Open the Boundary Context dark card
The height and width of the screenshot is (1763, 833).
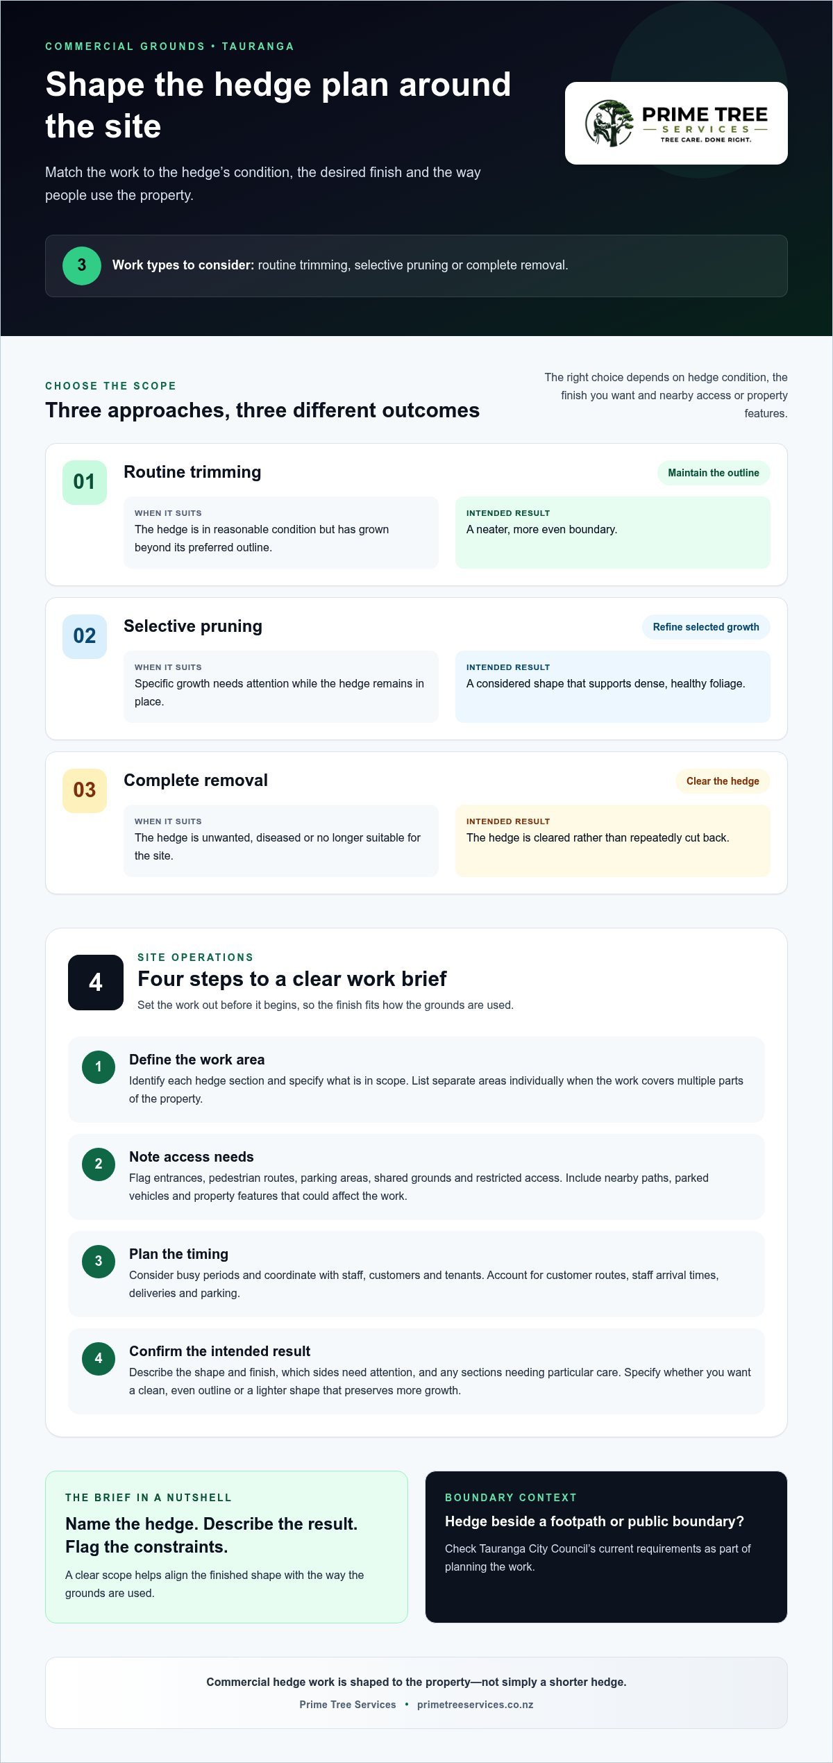[606, 1547]
